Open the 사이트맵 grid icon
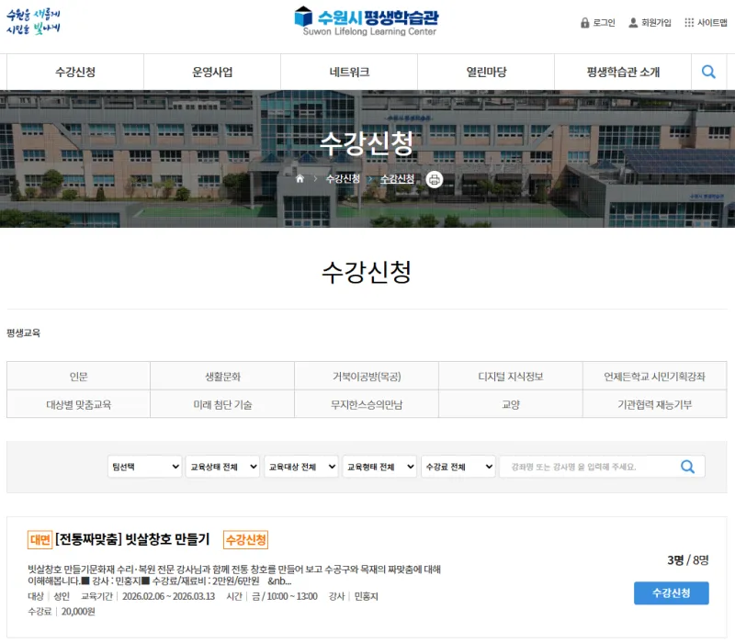This screenshot has height=643, width=735. [689, 23]
